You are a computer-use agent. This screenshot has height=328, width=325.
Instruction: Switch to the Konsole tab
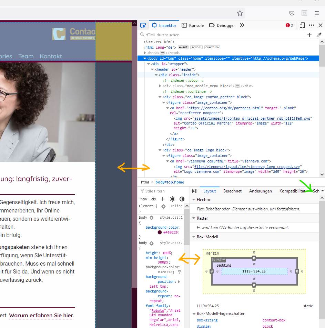[193, 25]
